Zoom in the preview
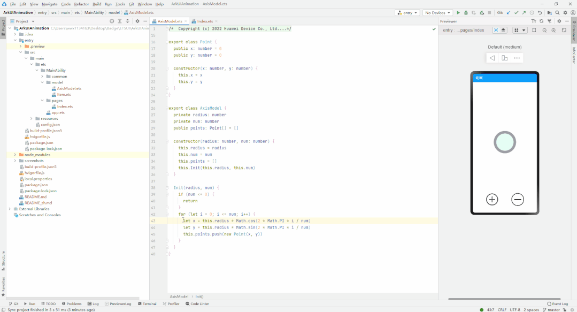 click(x=553, y=30)
